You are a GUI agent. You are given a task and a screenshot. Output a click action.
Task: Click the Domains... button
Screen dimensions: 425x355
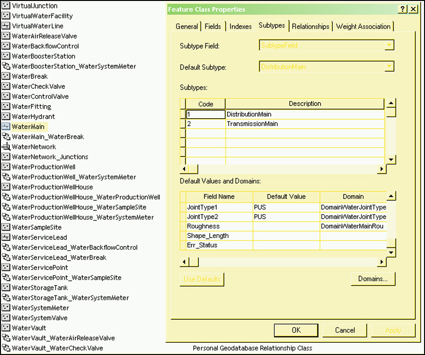pos(373,279)
